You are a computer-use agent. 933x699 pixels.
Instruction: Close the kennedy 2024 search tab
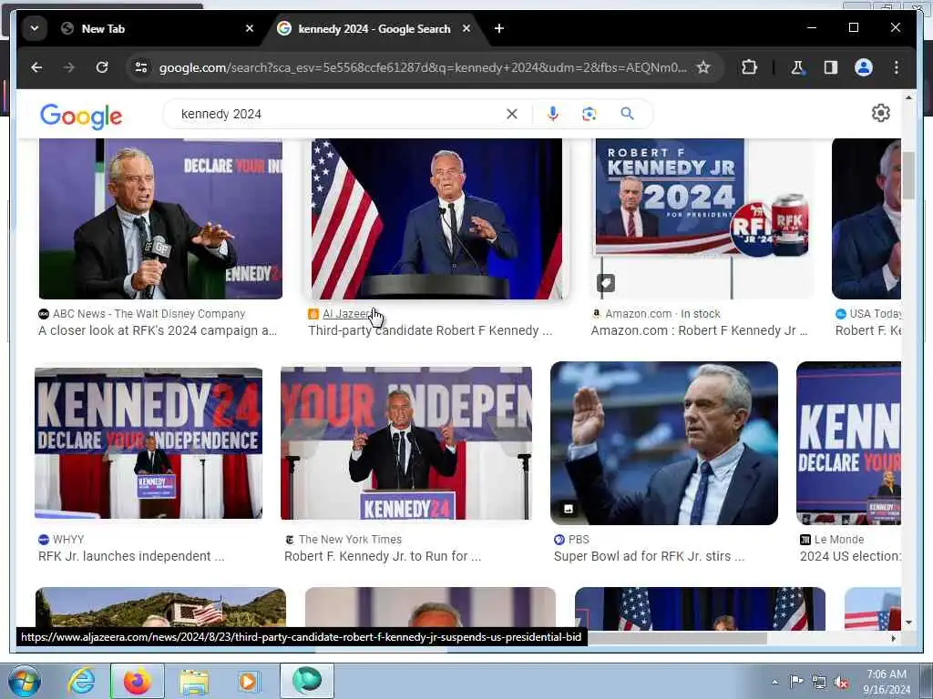click(x=466, y=28)
